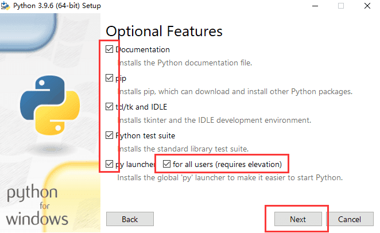Viewport: 380px width, 233px height.
Task: Close the Python 3.9.6 Setup window
Action: point(367,6)
